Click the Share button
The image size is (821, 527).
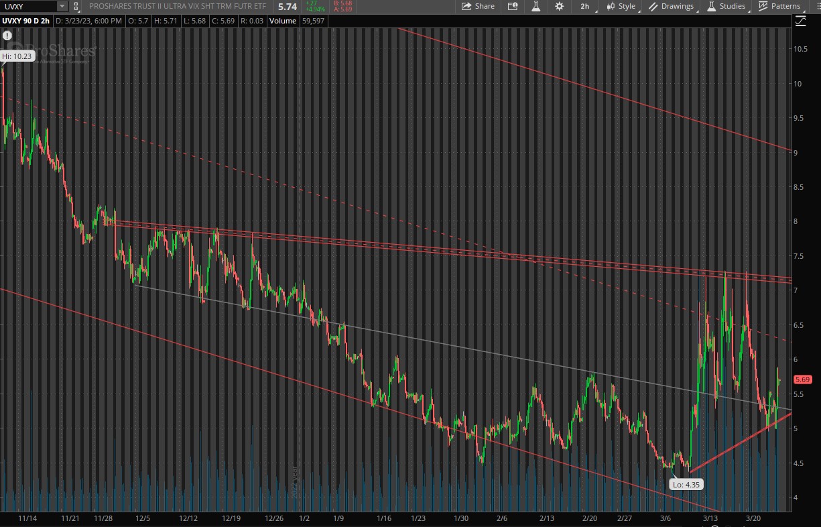478,6
